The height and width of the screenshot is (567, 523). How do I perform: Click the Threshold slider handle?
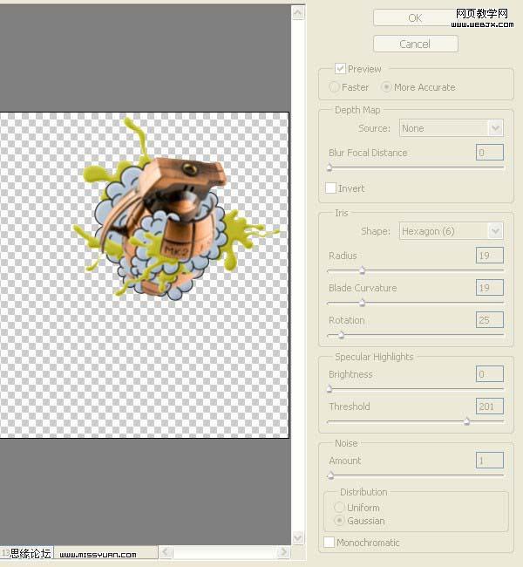coord(466,421)
